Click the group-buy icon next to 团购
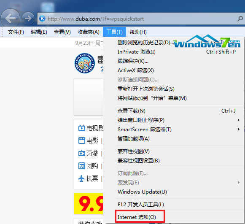245x224 pixels. (x=81, y=166)
